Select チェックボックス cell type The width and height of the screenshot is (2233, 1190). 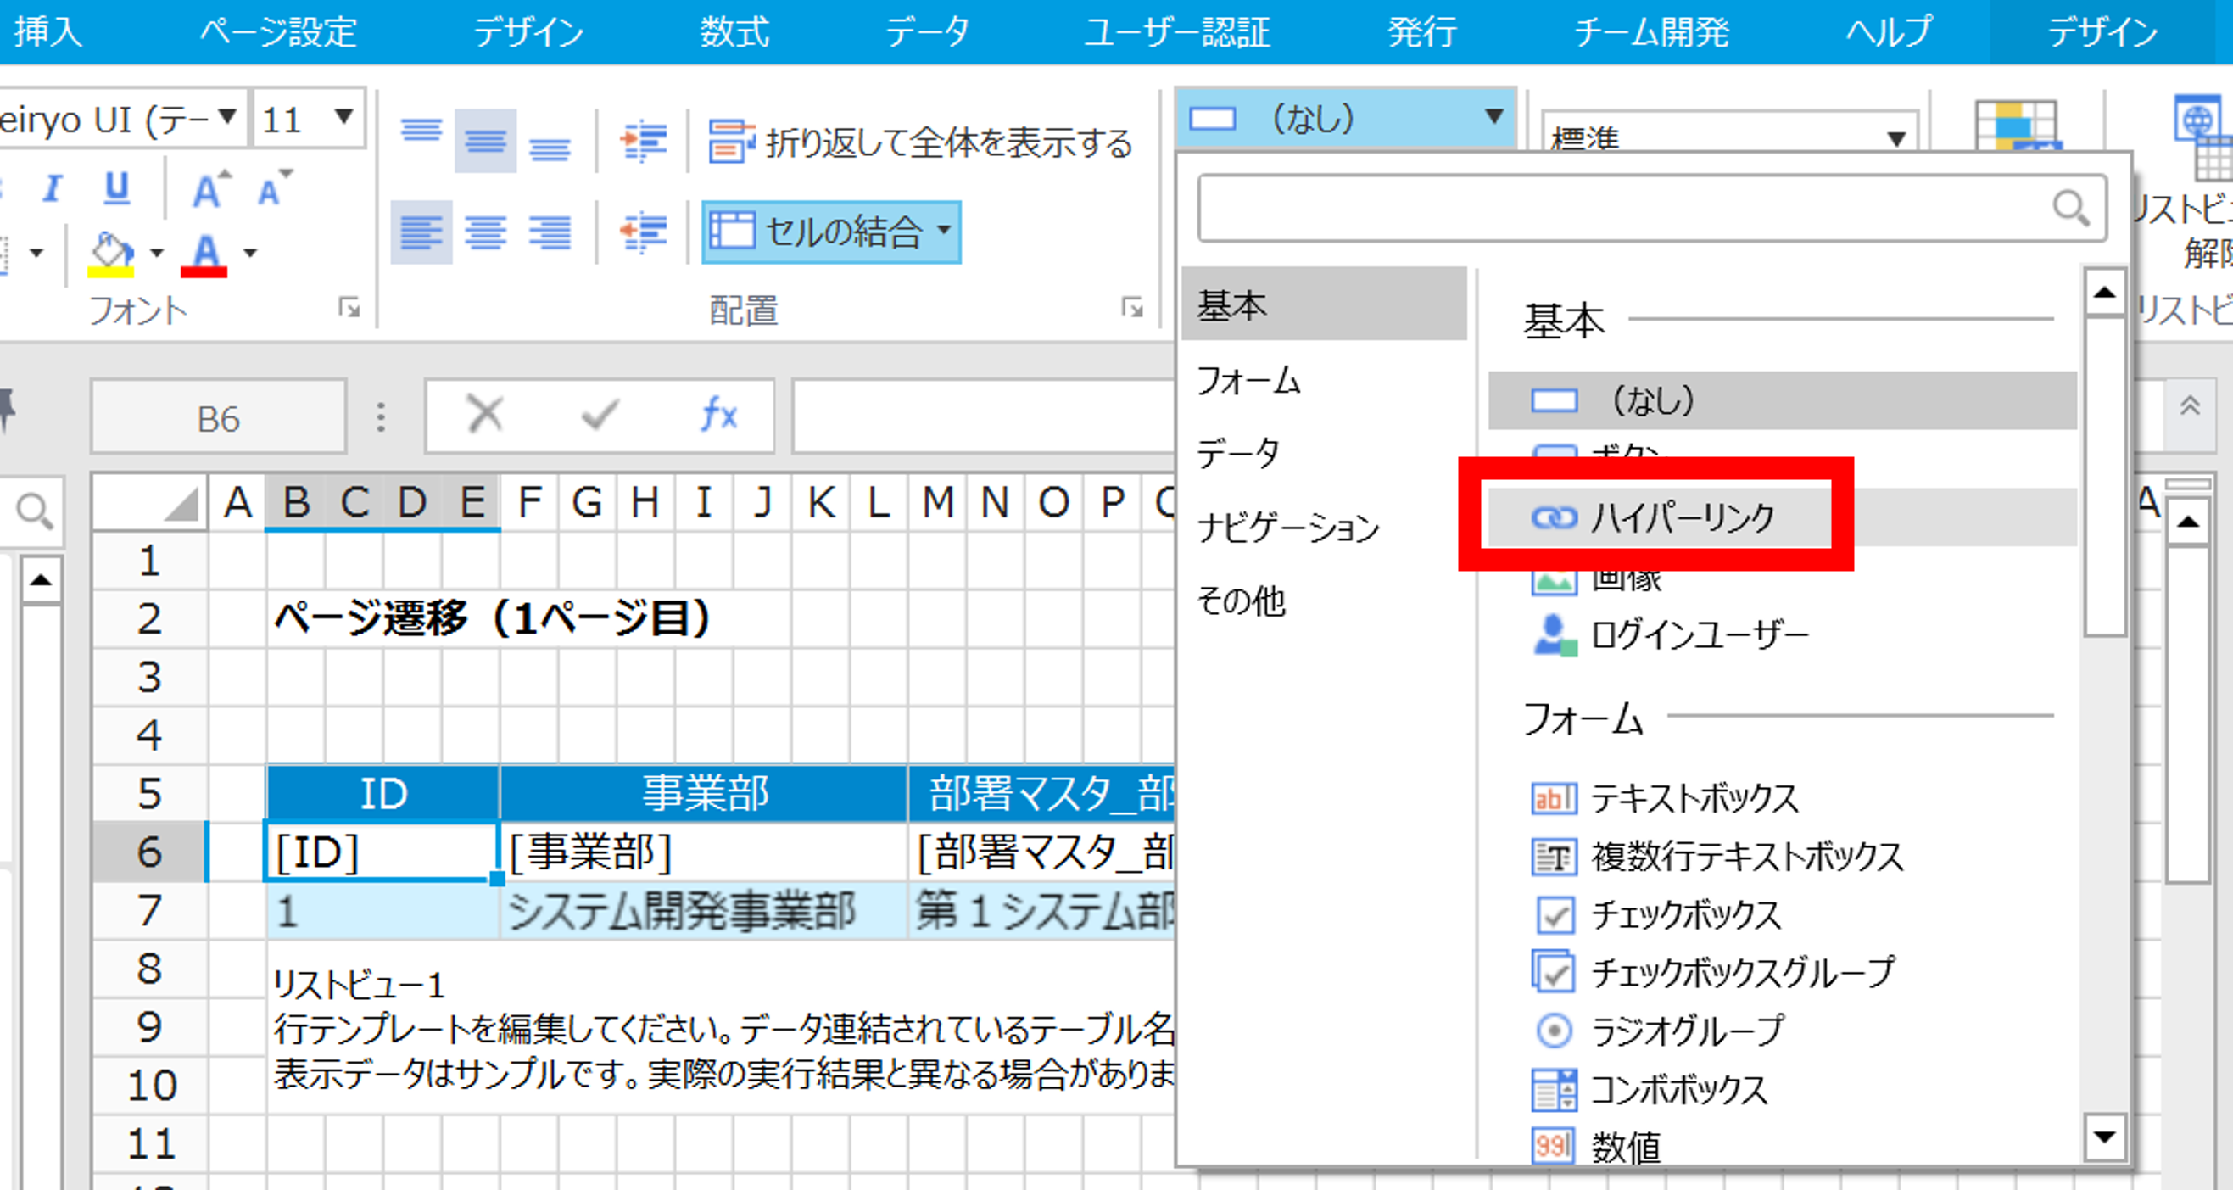pyautogui.click(x=1684, y=915)
